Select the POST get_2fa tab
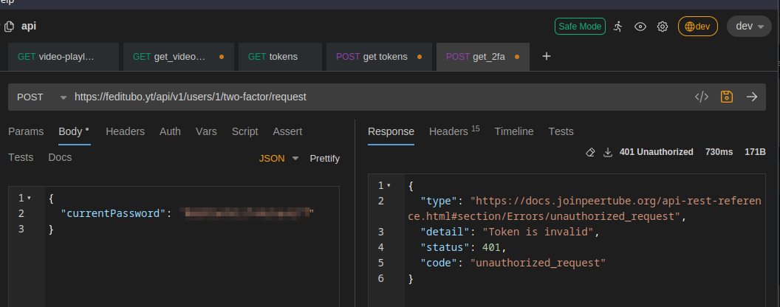This screenshot has height=307, width=780. tap(482, 57)
